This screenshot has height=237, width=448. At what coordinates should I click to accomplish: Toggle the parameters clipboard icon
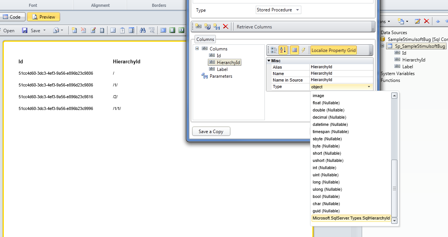coord(122,30)
